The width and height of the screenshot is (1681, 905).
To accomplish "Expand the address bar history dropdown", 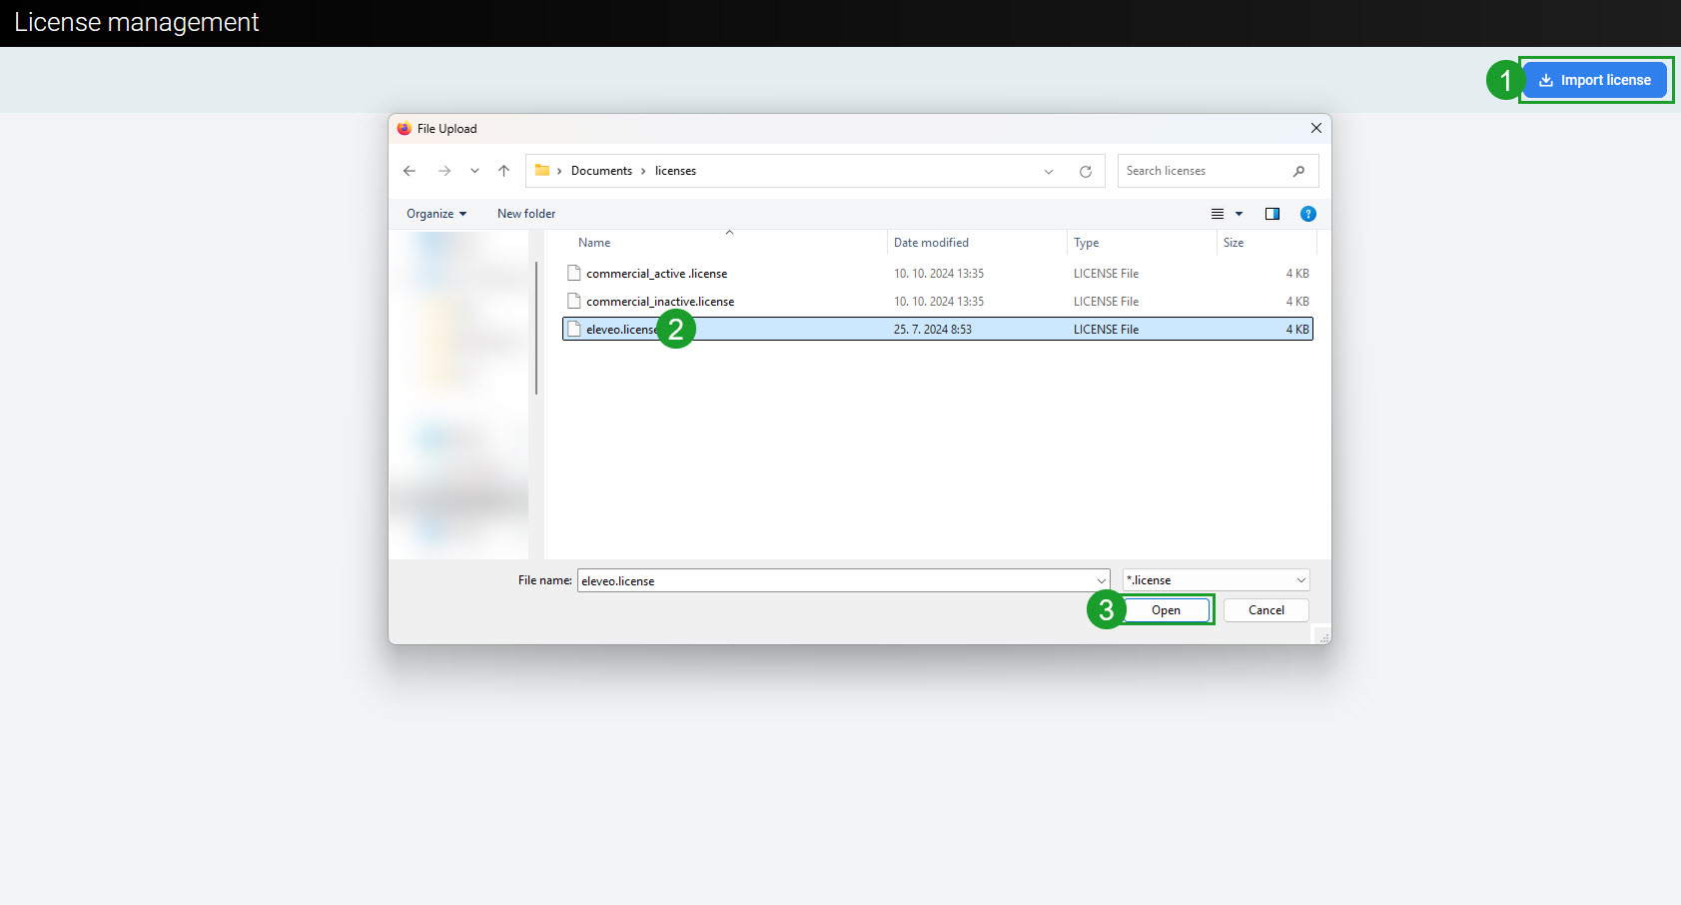I will (1049, 172).
